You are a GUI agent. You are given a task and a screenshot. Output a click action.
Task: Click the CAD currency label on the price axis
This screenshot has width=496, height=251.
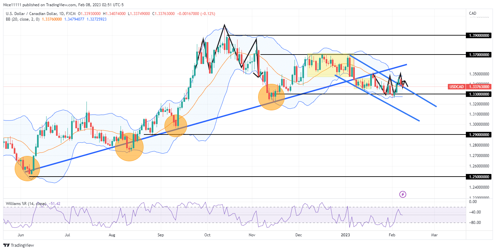coord(472,13)
